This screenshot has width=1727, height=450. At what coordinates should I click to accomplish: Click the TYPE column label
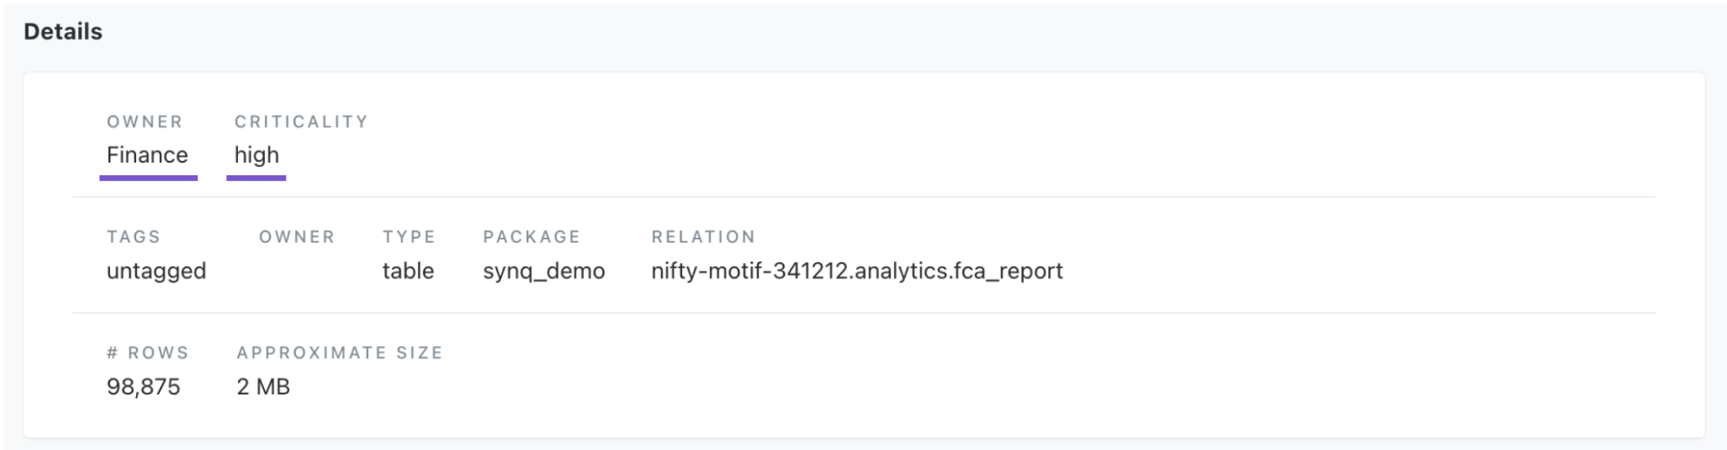pos(409,237)
